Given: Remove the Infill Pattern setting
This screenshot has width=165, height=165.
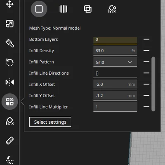Looking at the screenshot, I should [x=146, y=62].
